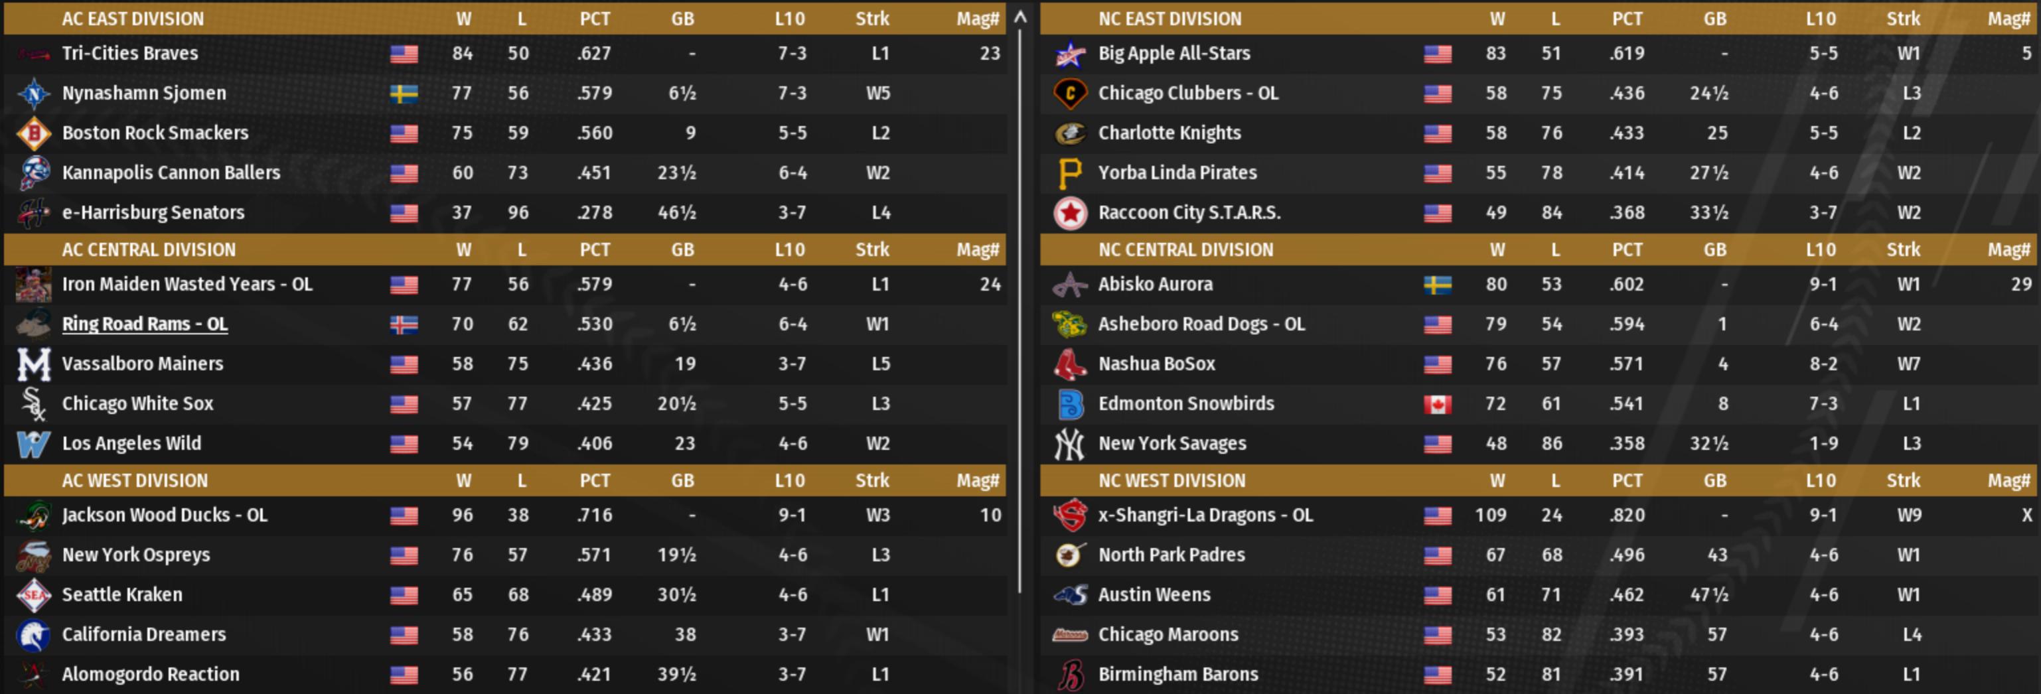This screenshot has height=694, width=2041.
Task: Open the Ring Road Rams - OL link
Action: point(145,324)
